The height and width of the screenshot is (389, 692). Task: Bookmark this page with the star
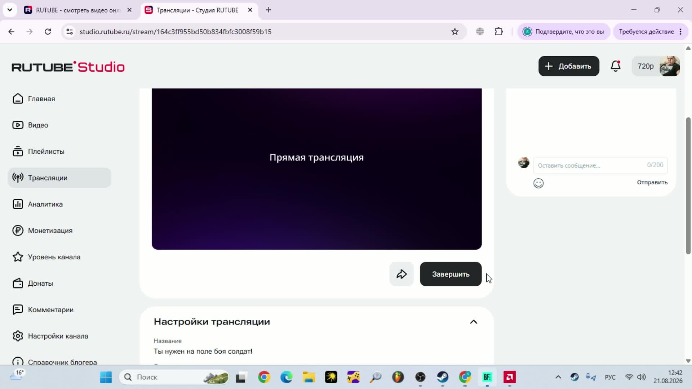click(455, 32)
